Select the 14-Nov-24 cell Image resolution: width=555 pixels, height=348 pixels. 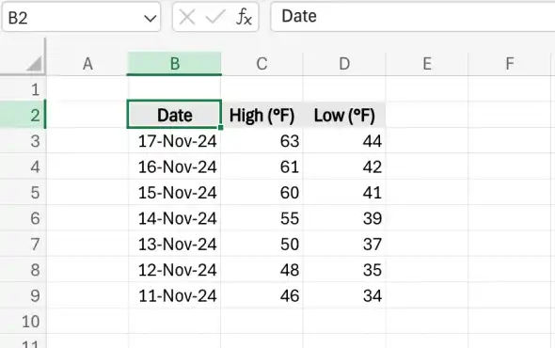pos(175,218)
